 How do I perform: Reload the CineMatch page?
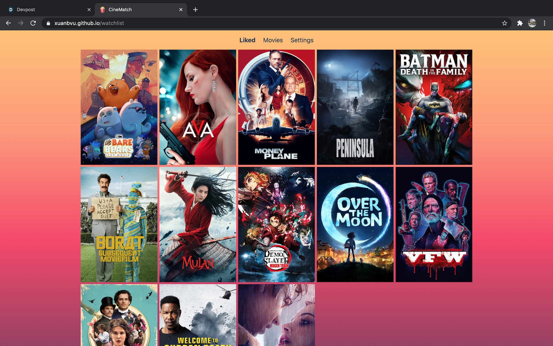[33, 23]
